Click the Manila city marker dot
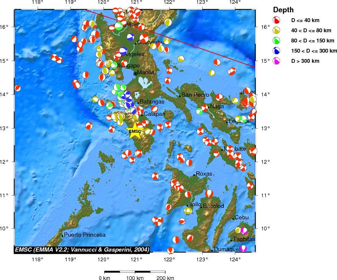The height and width of the screenshot is (280, 337). pos(135,73)
